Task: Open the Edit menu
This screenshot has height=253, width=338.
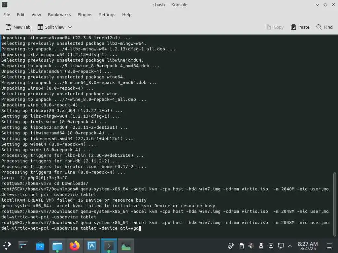Action: pyautogui.click(x=21, y=14)
